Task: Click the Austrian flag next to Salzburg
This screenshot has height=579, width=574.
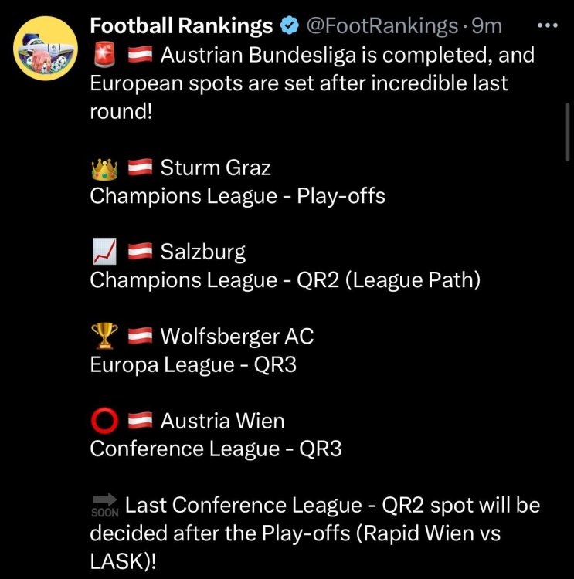Action: 140,252
